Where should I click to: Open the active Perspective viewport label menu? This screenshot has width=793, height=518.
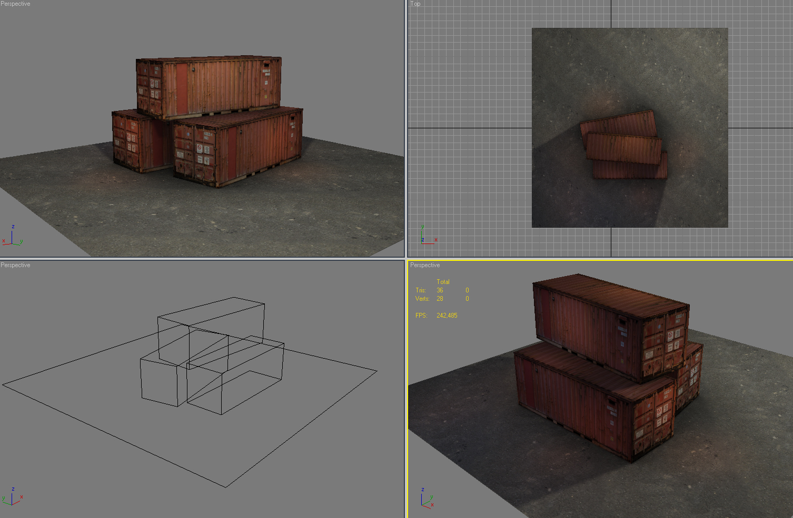[x=424, y=265]
